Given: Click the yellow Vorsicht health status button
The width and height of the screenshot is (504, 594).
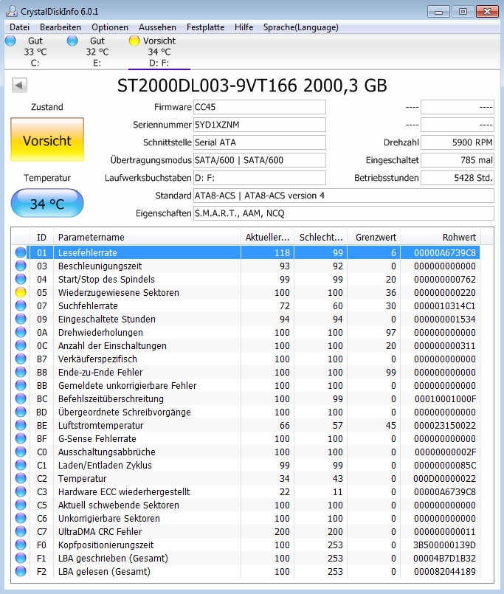Looking at the screenshot, I should pyautogui.click(x=47, y=139).
